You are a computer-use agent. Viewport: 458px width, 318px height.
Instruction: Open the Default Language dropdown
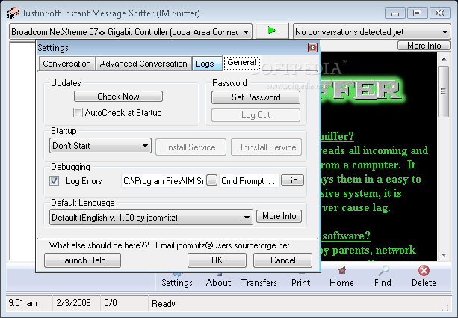[x=151, y=218]
